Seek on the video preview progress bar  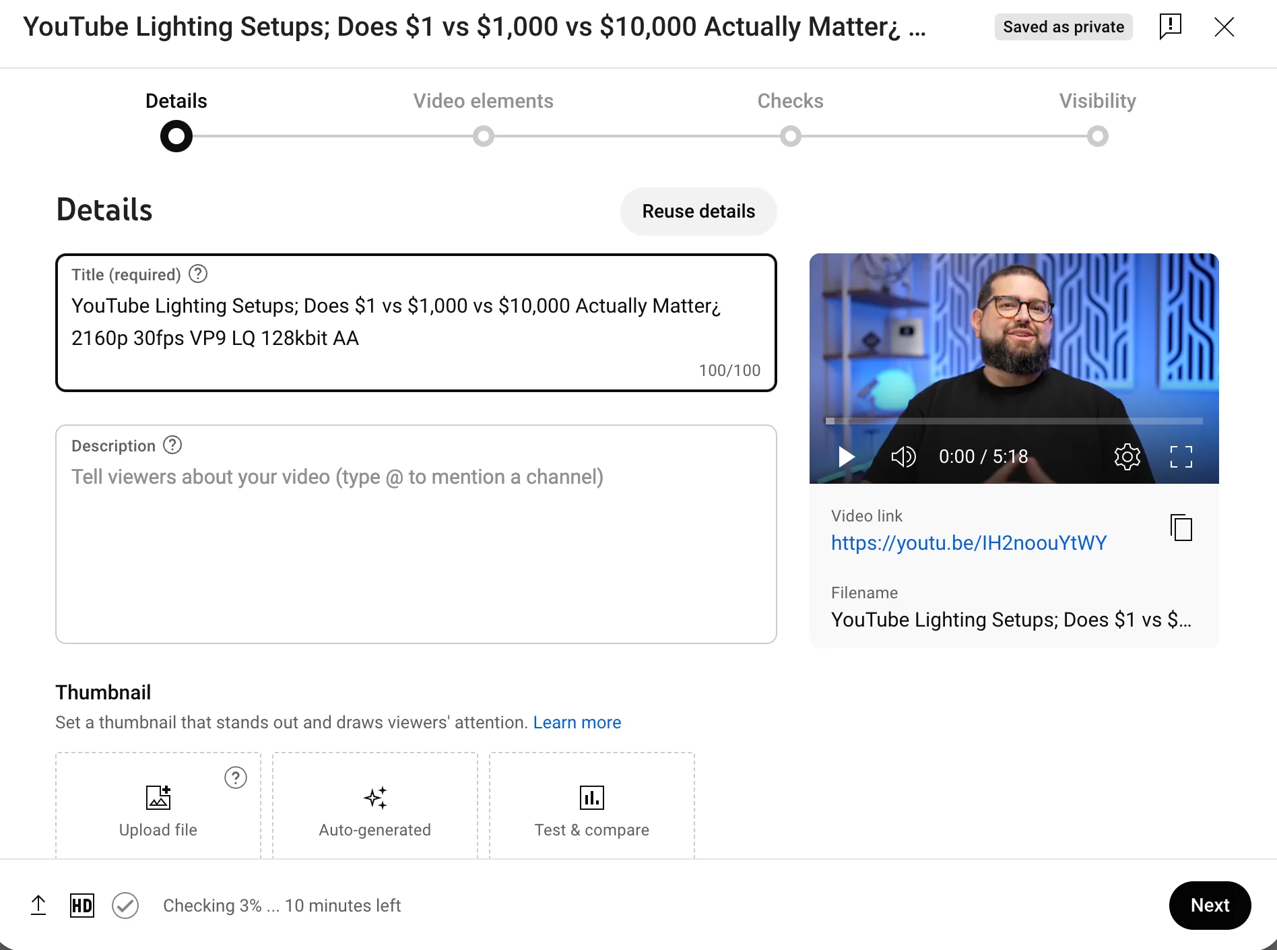(x=1014, y=421)
